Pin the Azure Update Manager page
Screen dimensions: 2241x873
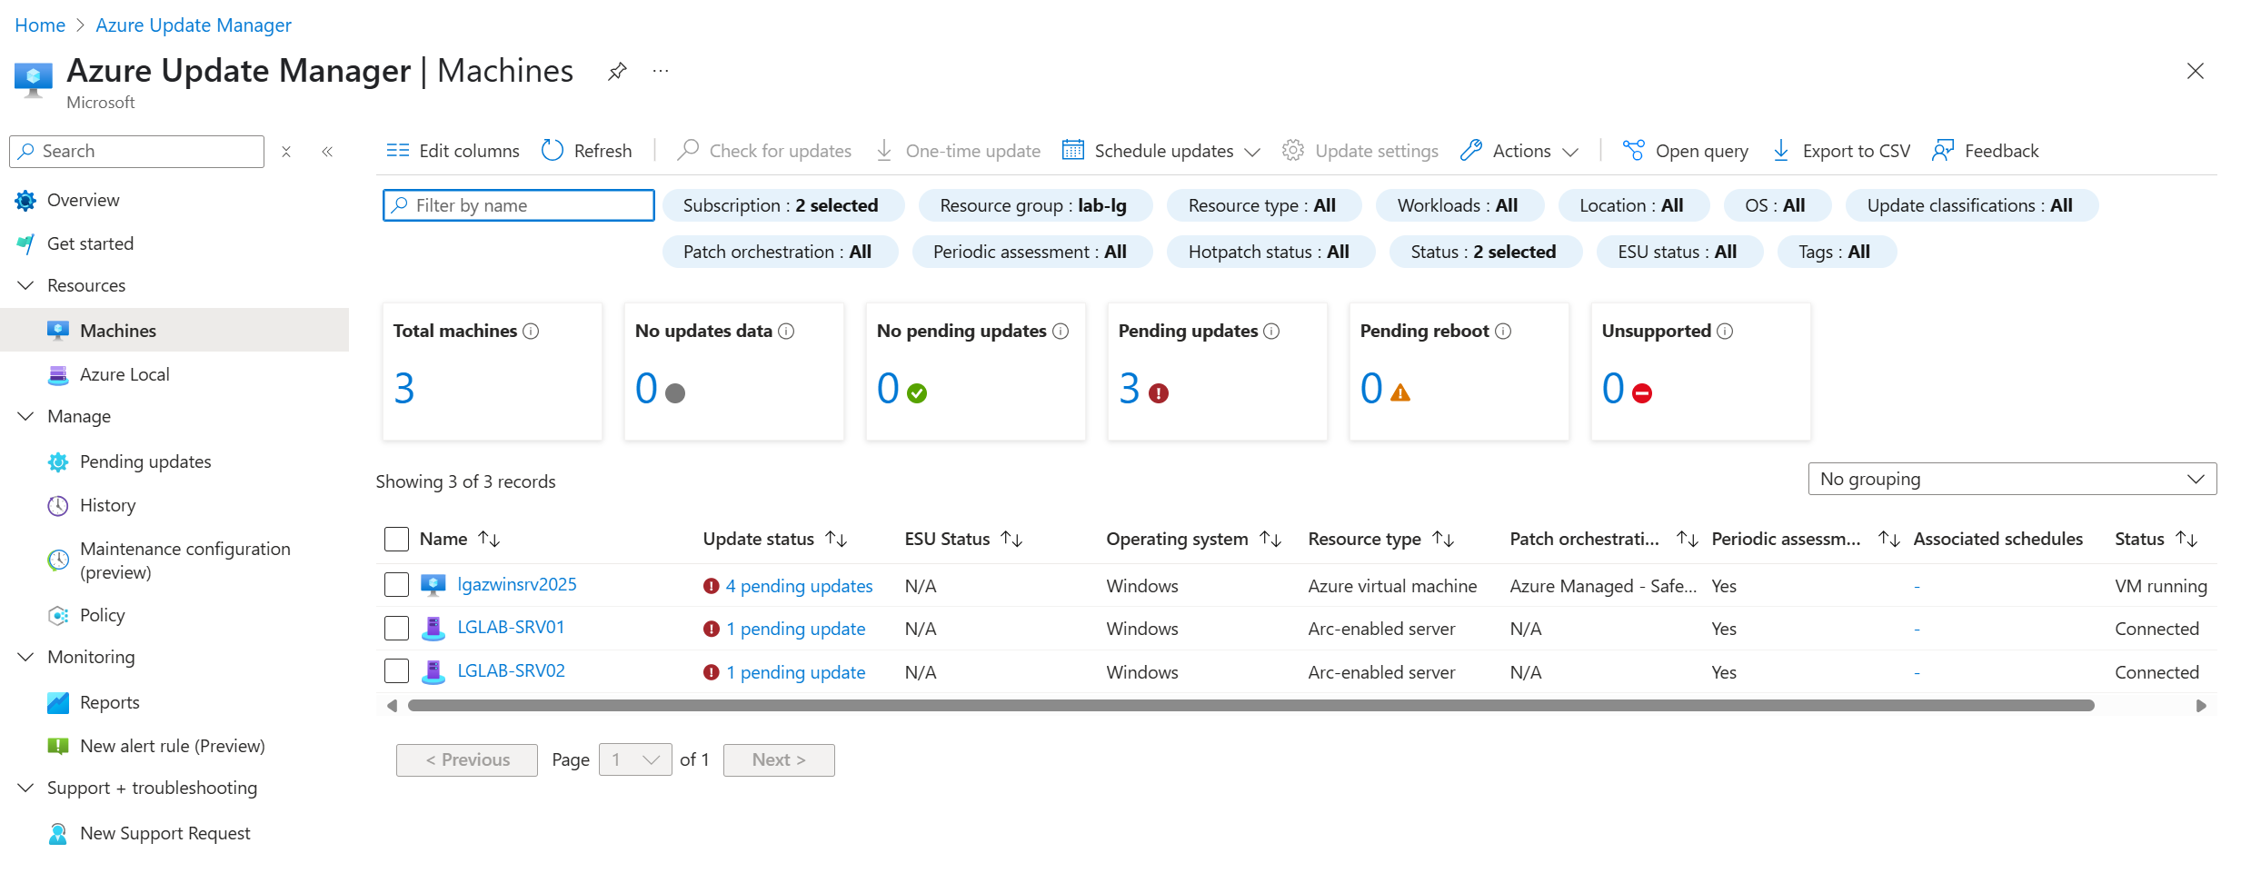click(x=617, y=71)
